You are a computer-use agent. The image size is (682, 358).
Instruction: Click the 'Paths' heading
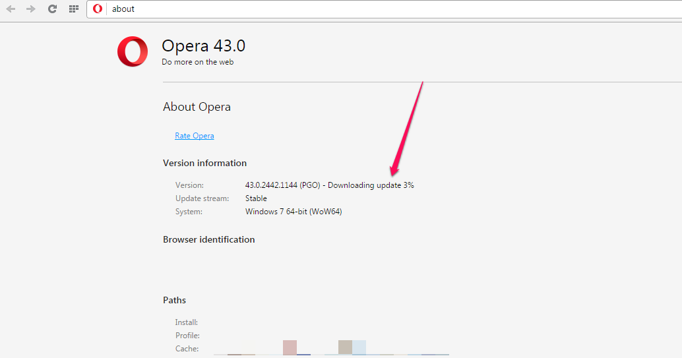click(x=174, y=300)
